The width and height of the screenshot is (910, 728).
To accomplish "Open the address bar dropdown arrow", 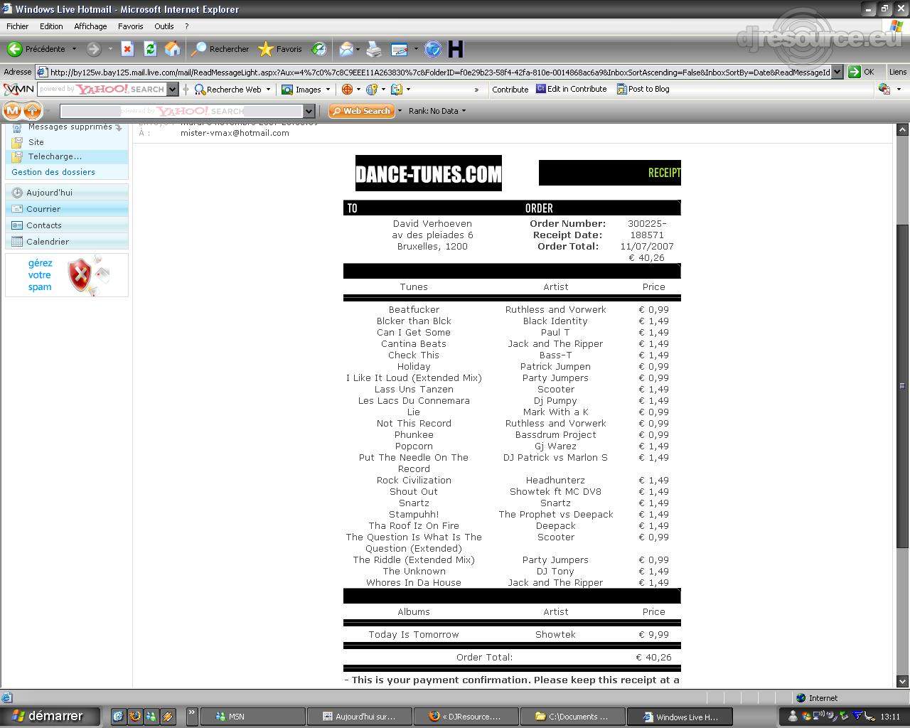I will [x=837, y=72].
